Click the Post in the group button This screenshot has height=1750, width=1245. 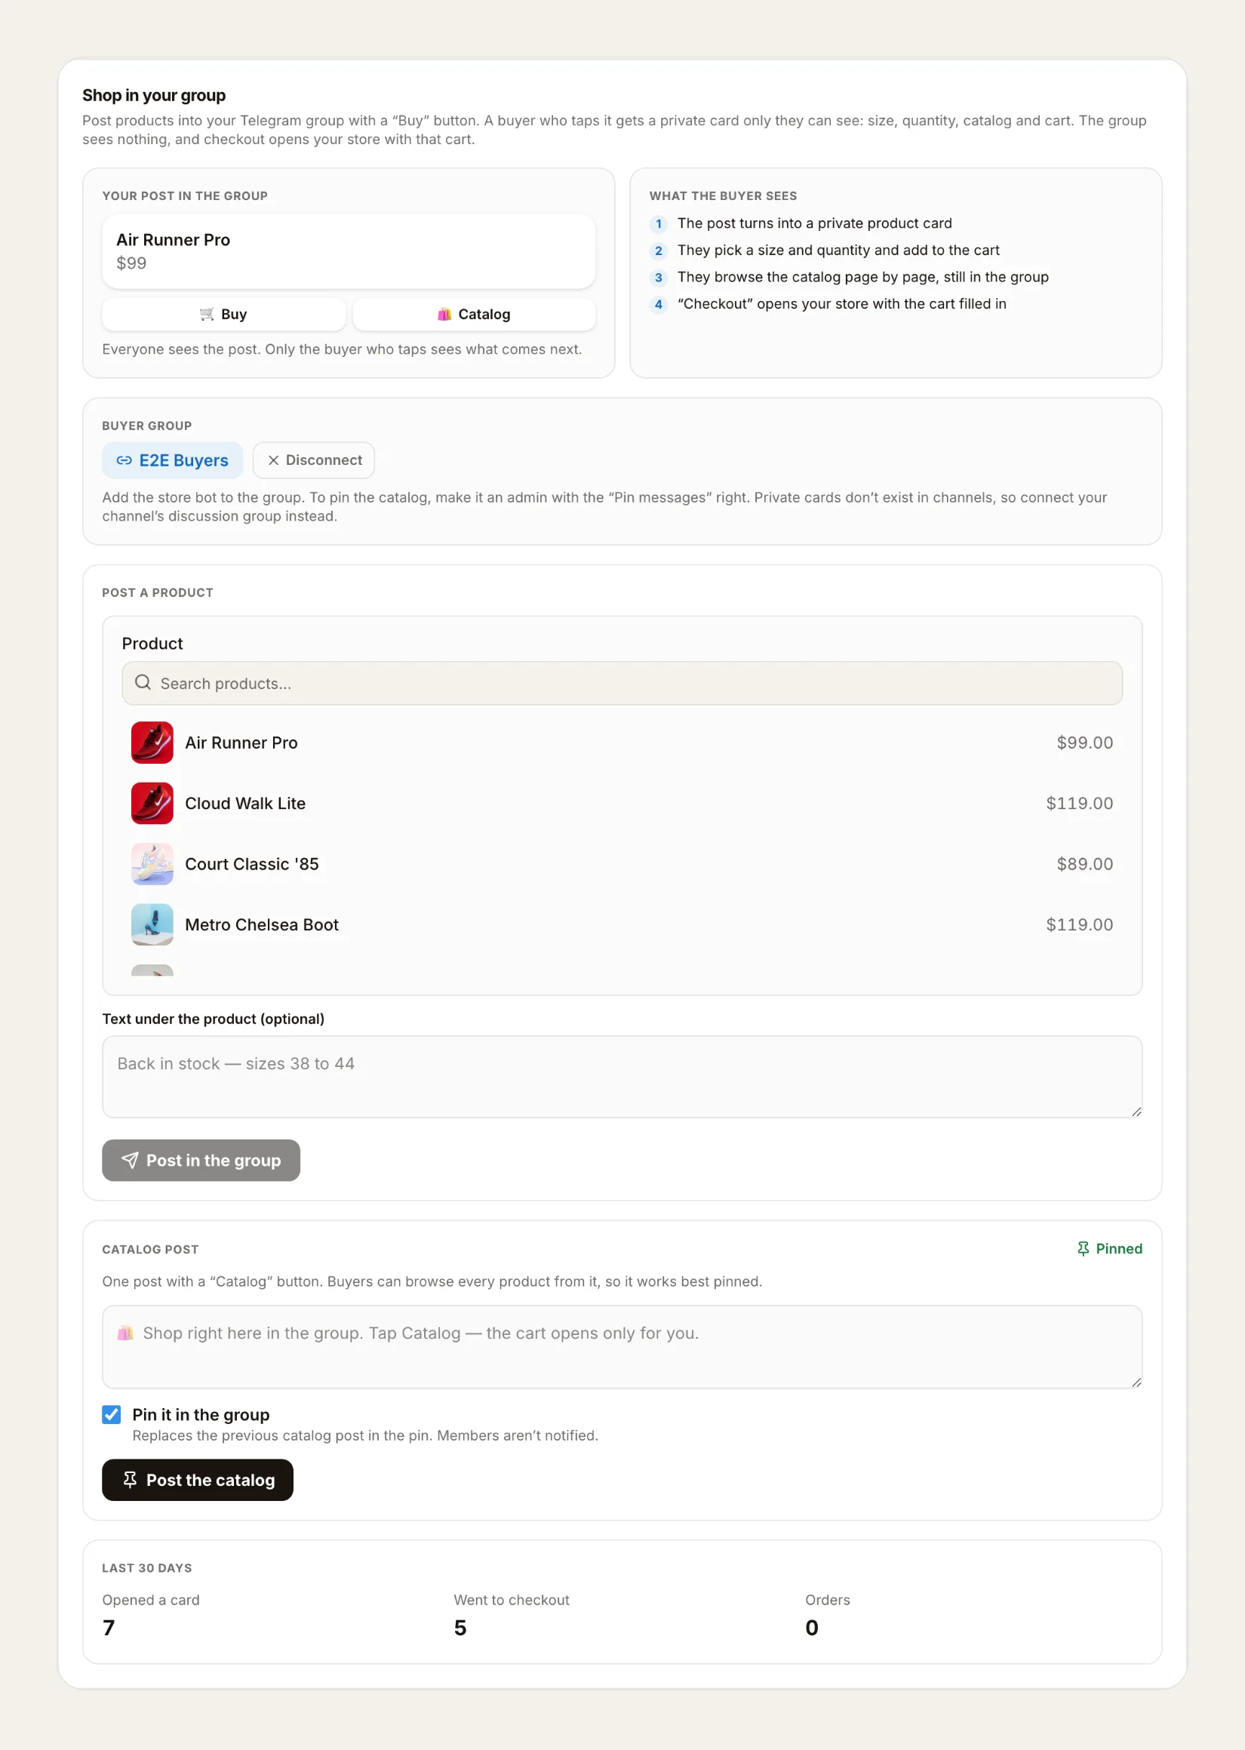pos(201,1160)
